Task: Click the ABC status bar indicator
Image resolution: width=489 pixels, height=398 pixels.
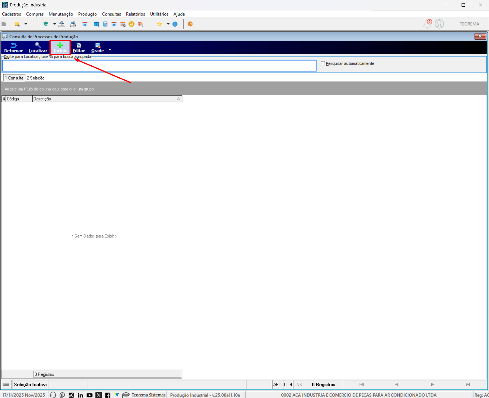Action: 277,385
